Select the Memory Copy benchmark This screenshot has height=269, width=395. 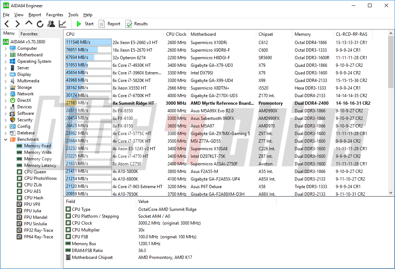point(34,159)
